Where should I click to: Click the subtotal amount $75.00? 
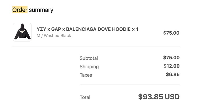point(171,57)
